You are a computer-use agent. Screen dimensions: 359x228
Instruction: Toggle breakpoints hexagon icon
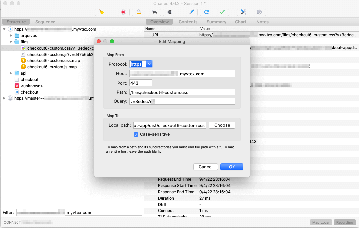click(170, 12)
